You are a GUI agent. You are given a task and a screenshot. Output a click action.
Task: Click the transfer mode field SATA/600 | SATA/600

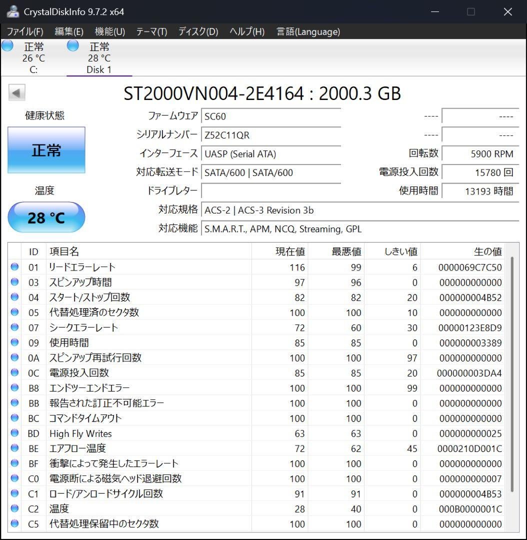click(x=271, y=172)
